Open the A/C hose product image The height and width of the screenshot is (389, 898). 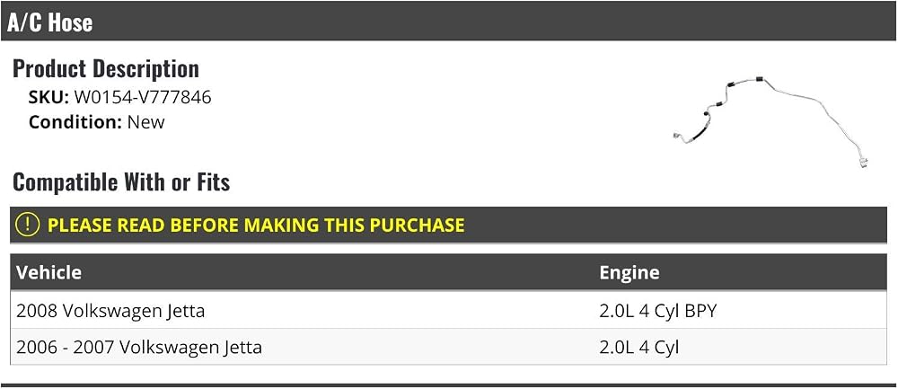(x=771, y=121)
